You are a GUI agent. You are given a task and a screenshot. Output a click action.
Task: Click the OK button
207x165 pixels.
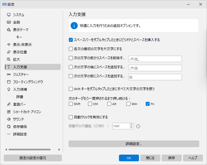[x=129, y=158]
